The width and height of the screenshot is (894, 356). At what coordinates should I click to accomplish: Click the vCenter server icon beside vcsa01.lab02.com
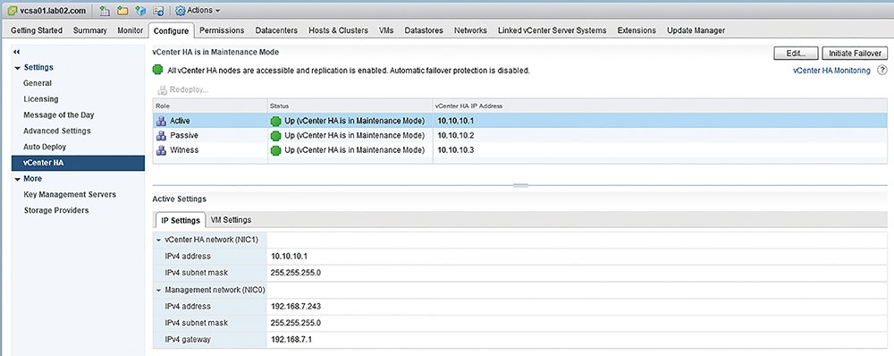pyautogui.click(x=11, y=10)
